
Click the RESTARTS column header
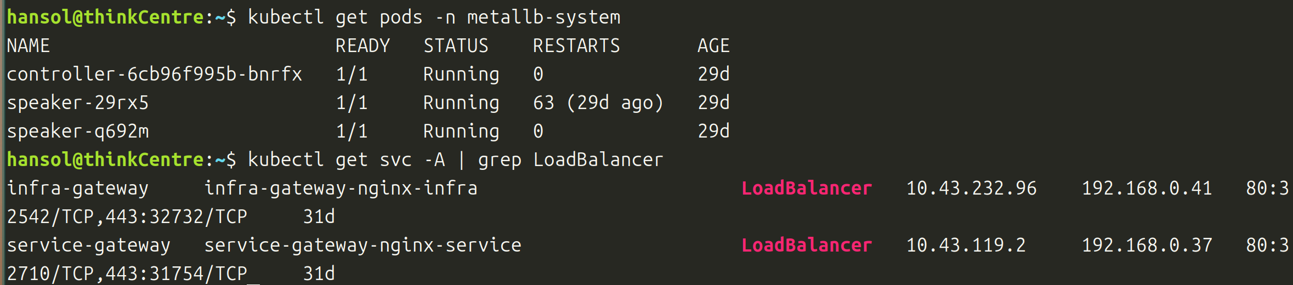[x=576, y=45]
